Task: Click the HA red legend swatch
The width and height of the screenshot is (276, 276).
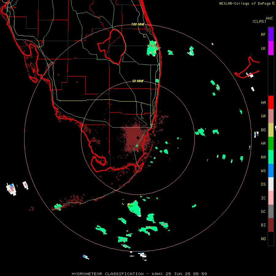Action: point(271,102)
